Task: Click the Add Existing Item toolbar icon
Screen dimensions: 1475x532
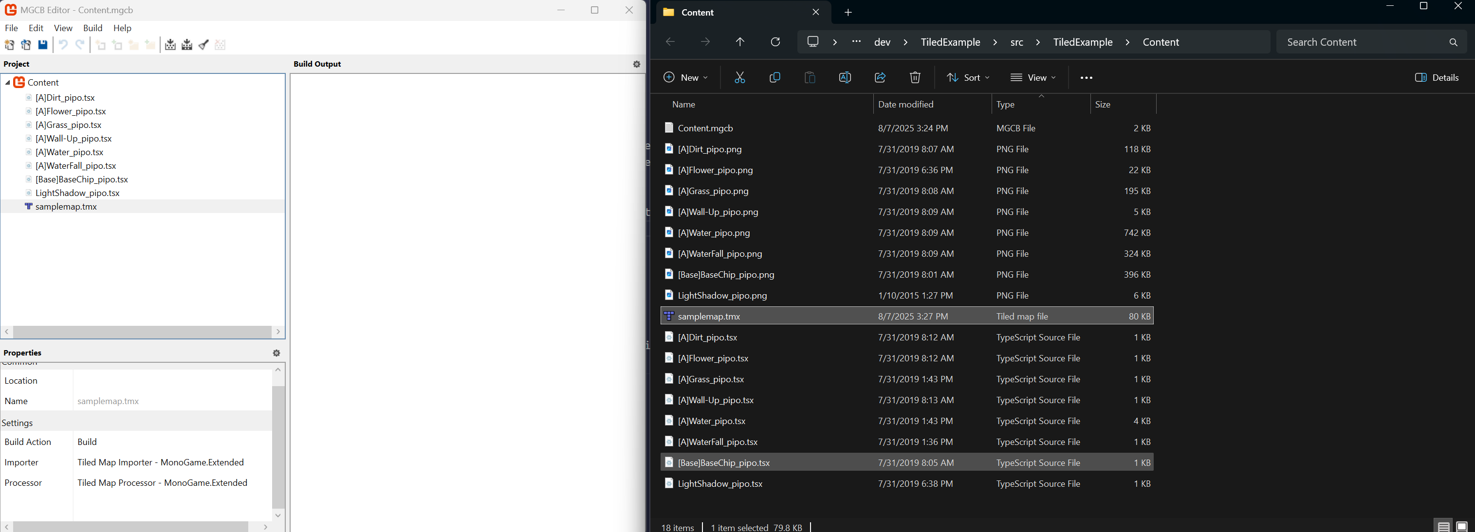Action: [117, 45]
